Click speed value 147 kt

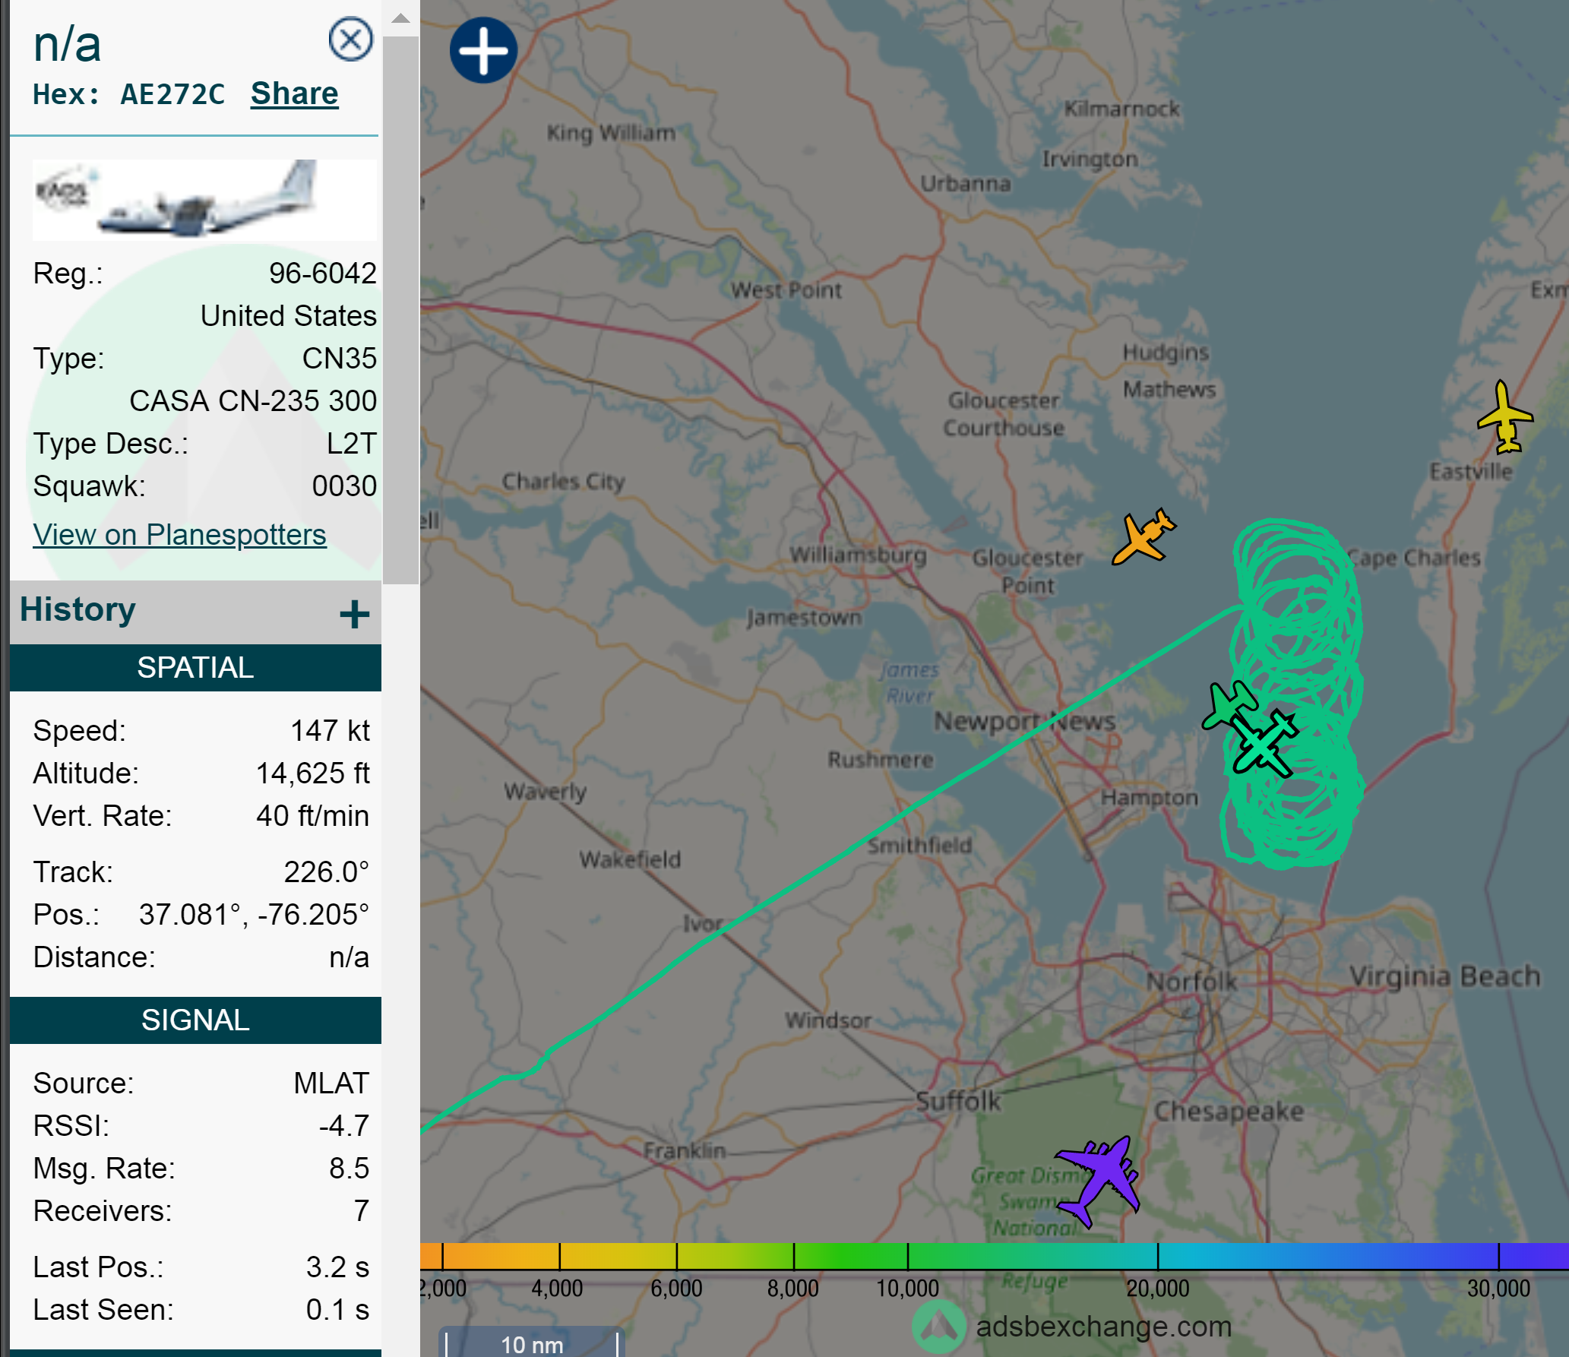tap(330, 730)
